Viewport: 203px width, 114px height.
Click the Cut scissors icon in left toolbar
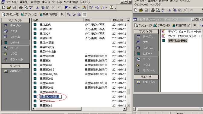(x=37, y=8)
